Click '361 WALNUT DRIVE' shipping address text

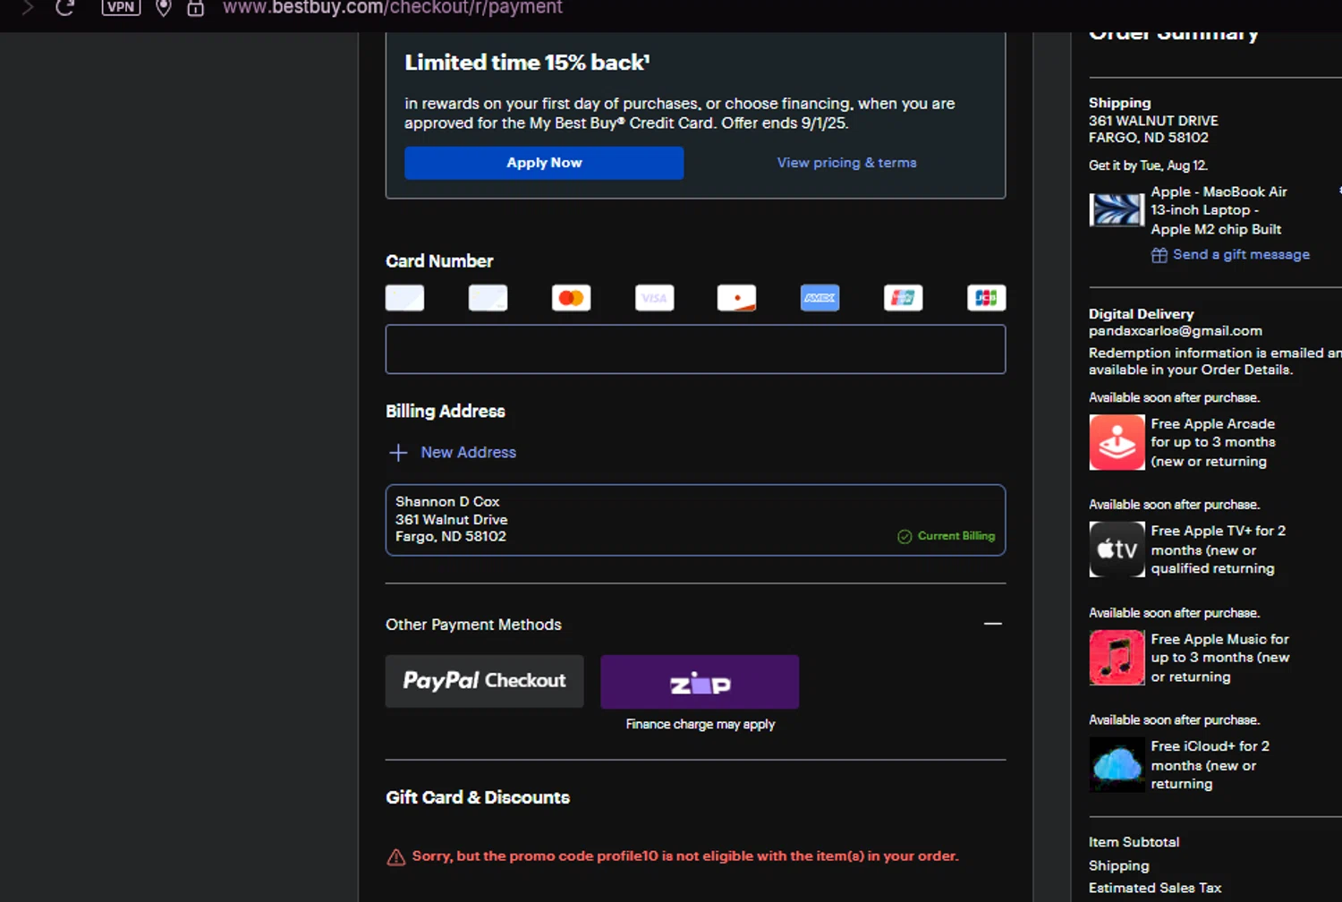pyautogui.click(x=1153, y=121)
